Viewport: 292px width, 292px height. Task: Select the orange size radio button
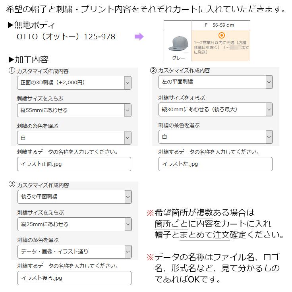click(222, 35)
